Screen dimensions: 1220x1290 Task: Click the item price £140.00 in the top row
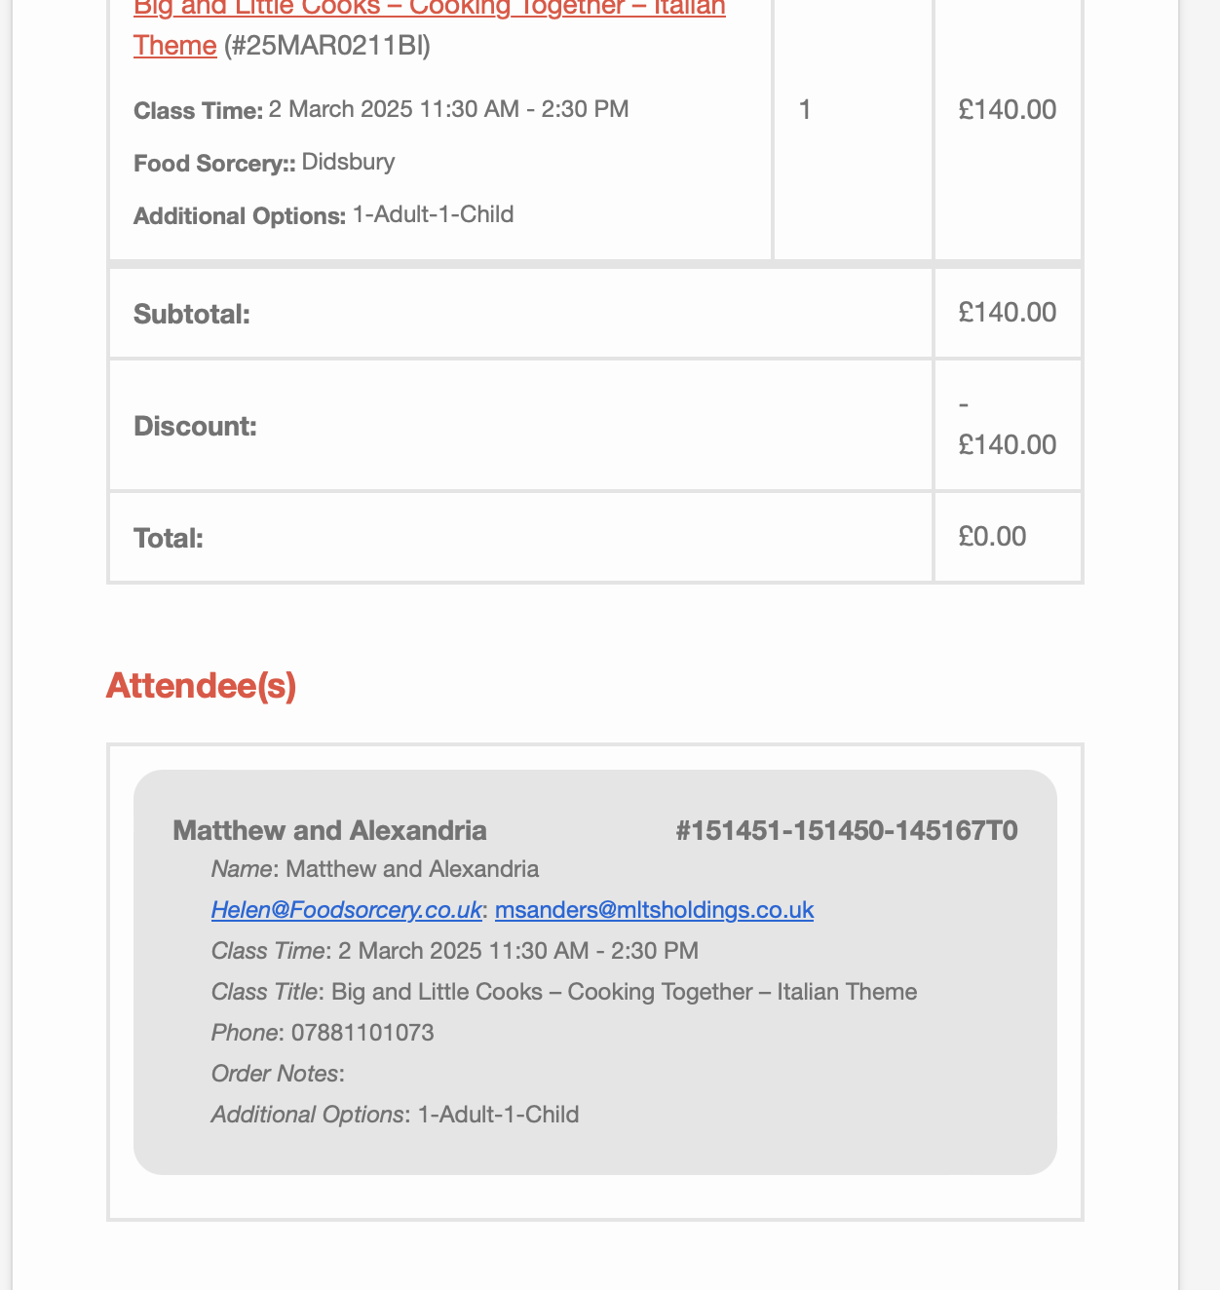coord(1008,109)
